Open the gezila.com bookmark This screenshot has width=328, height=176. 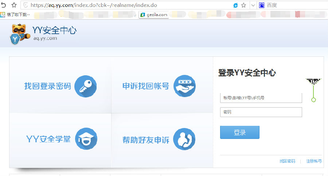(x=154, y=15)
